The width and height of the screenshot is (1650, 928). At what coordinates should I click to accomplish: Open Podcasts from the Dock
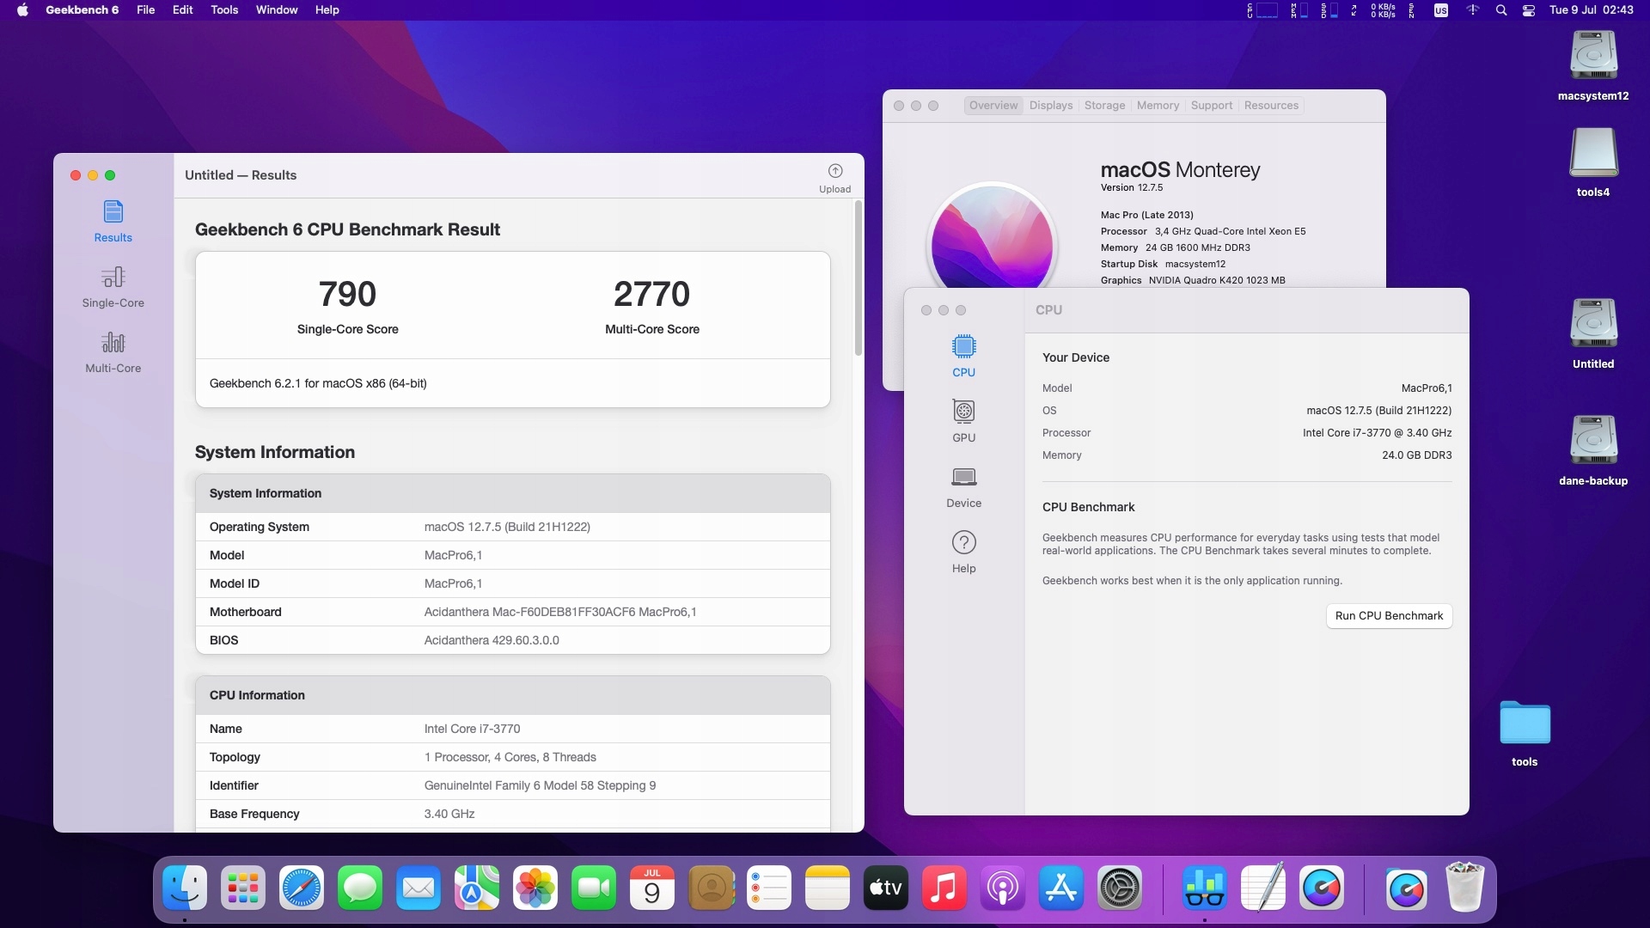click(x=1003, y=888)
